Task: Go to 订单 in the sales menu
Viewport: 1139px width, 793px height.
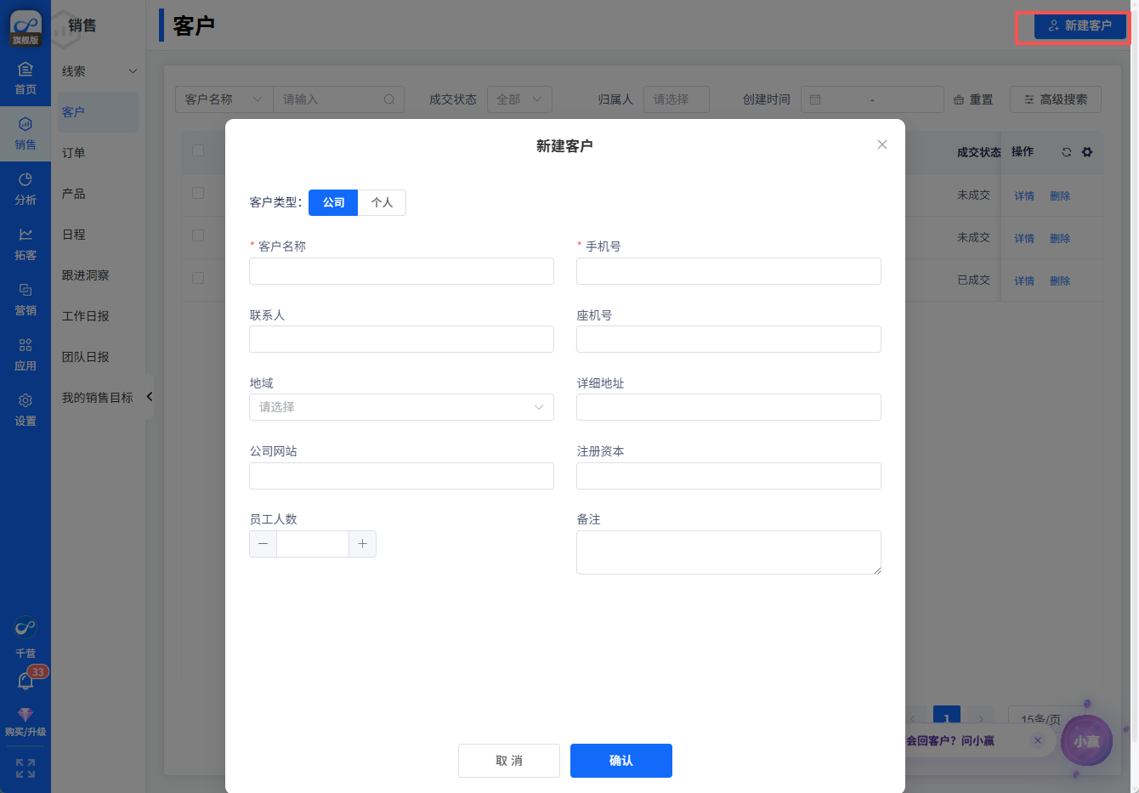Action: pos(74,153)
